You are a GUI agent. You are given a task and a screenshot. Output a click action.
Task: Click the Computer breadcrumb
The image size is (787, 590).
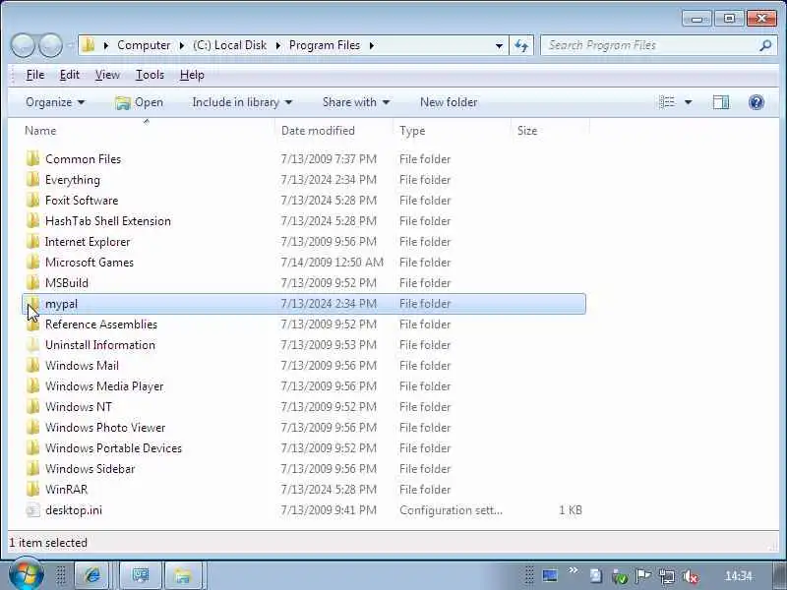144,45
